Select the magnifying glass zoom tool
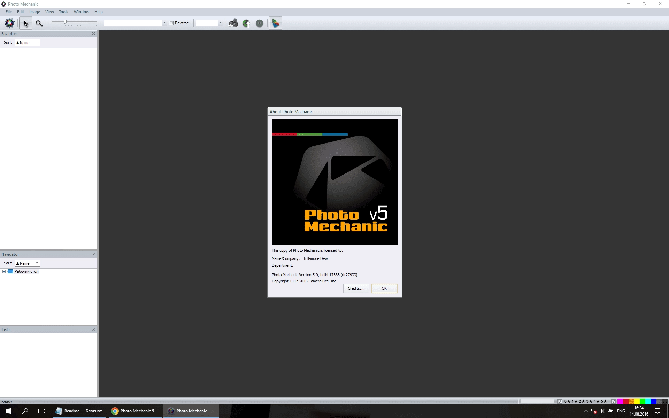669x418 pixels. pyautogui.click(x=39, y=23)
